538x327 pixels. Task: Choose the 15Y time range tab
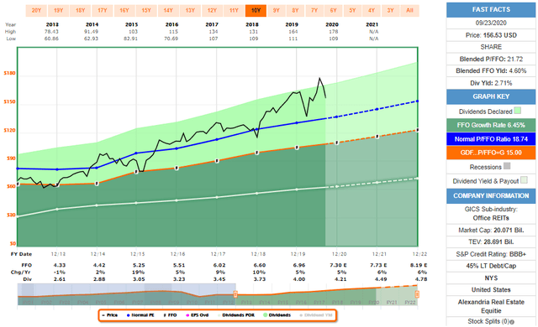pyautogui.click(x=146, y=11)
